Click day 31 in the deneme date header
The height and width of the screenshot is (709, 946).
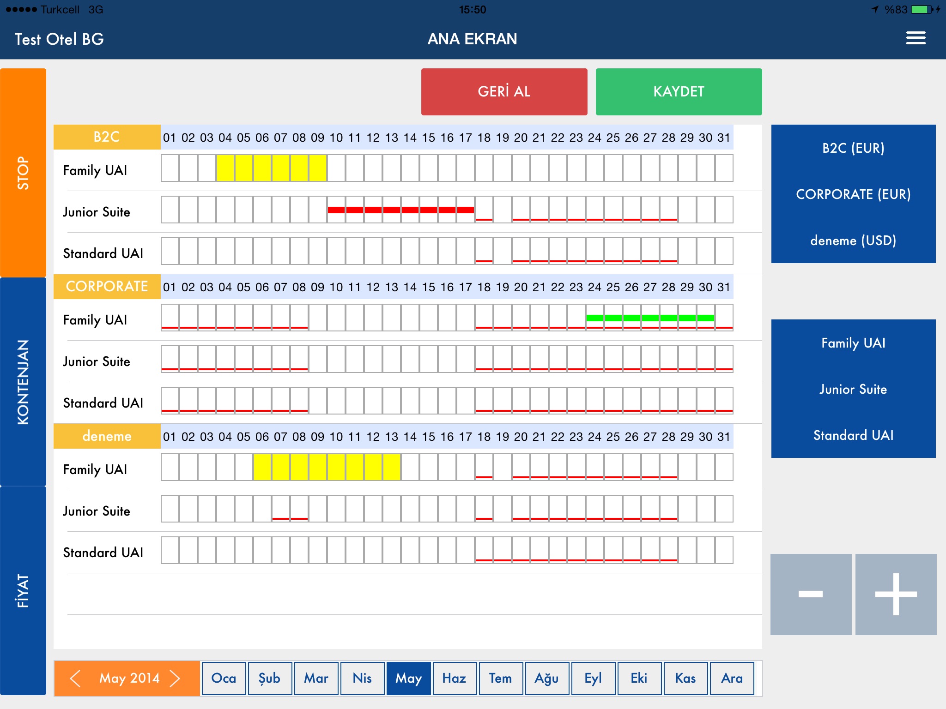[724, 437]
